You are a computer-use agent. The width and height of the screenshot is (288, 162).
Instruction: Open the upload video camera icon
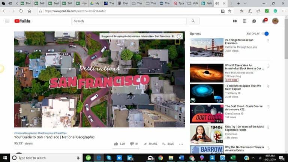[x=235, y=21]
